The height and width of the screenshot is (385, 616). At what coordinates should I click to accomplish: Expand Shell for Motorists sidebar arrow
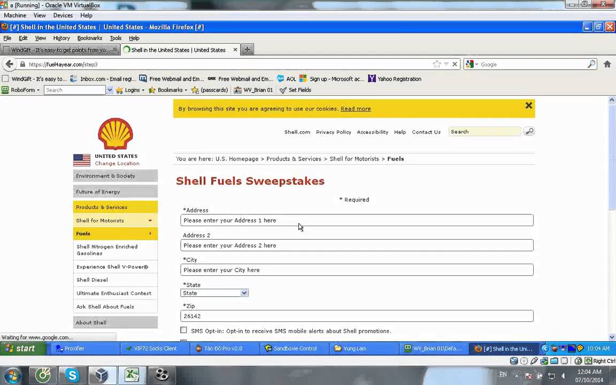150,220
